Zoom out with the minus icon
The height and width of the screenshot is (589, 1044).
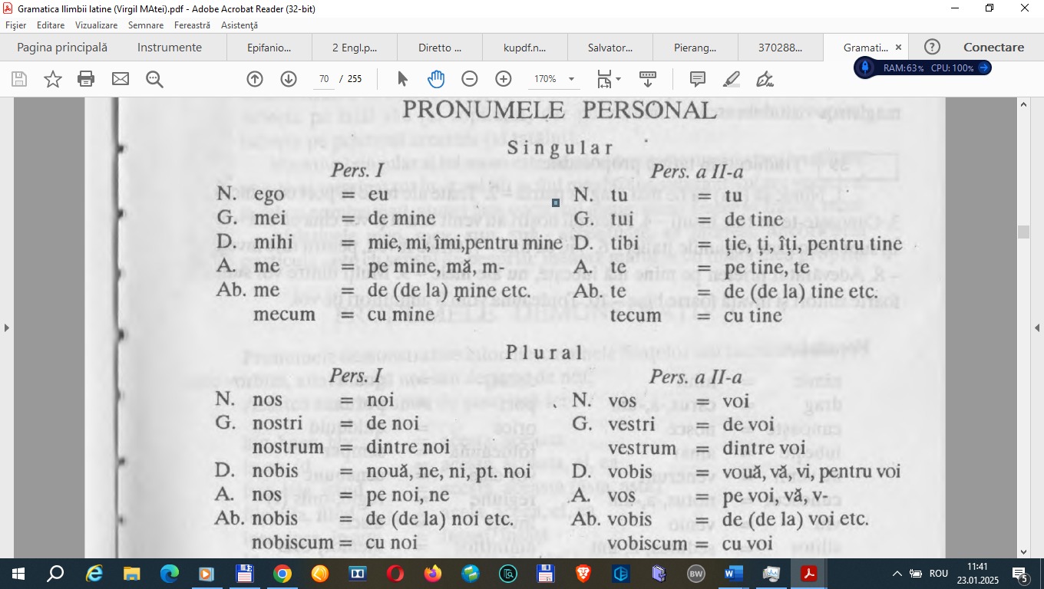click(x=470, y=79)
